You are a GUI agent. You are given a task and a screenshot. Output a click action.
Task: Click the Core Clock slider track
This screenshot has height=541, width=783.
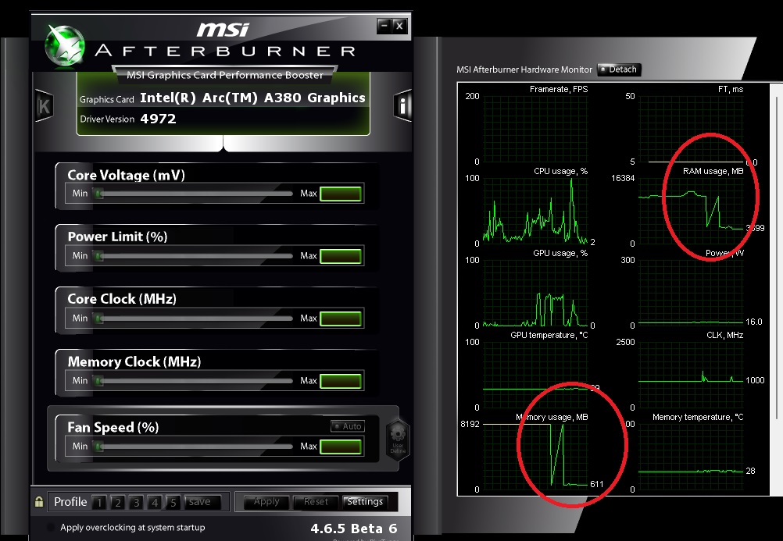[x=194, y=319]
